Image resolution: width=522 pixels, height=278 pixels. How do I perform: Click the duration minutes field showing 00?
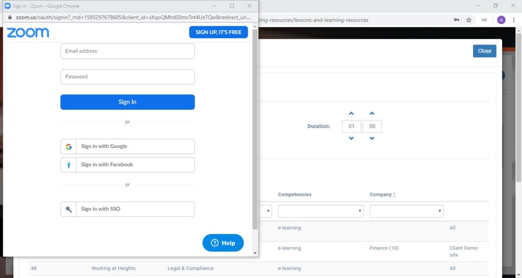click(372, 126)
